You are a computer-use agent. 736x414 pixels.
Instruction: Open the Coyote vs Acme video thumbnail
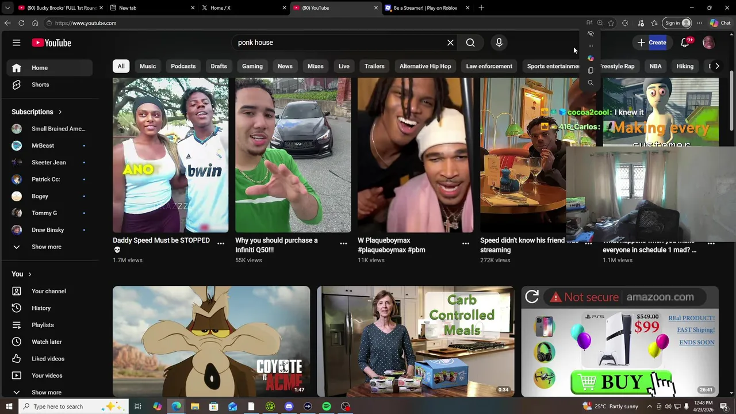[x=211, y=341]
